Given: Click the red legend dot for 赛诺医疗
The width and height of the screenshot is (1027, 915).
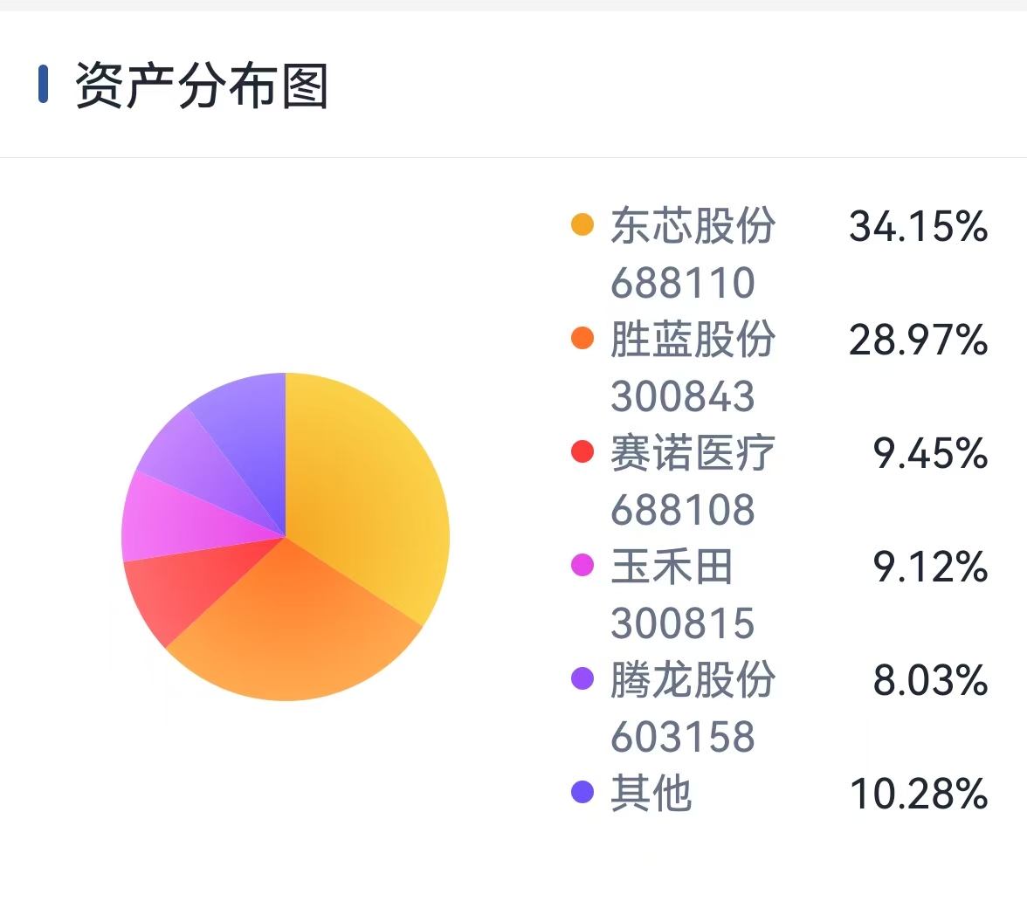Looking at the screenshot, I should [582, 451].
